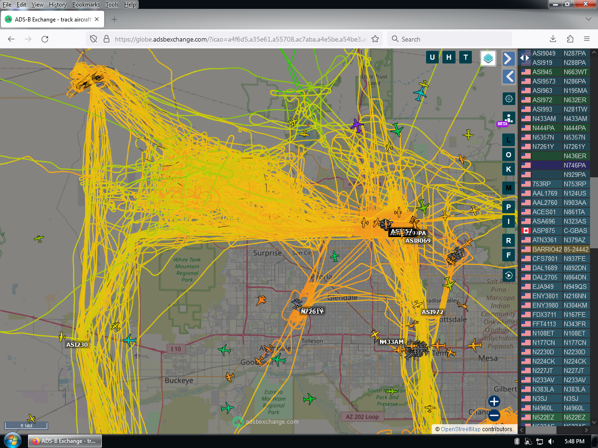598x448 pixels.
Task: Open ADS-B Exchange taskbar button
Action: [65, 441]
